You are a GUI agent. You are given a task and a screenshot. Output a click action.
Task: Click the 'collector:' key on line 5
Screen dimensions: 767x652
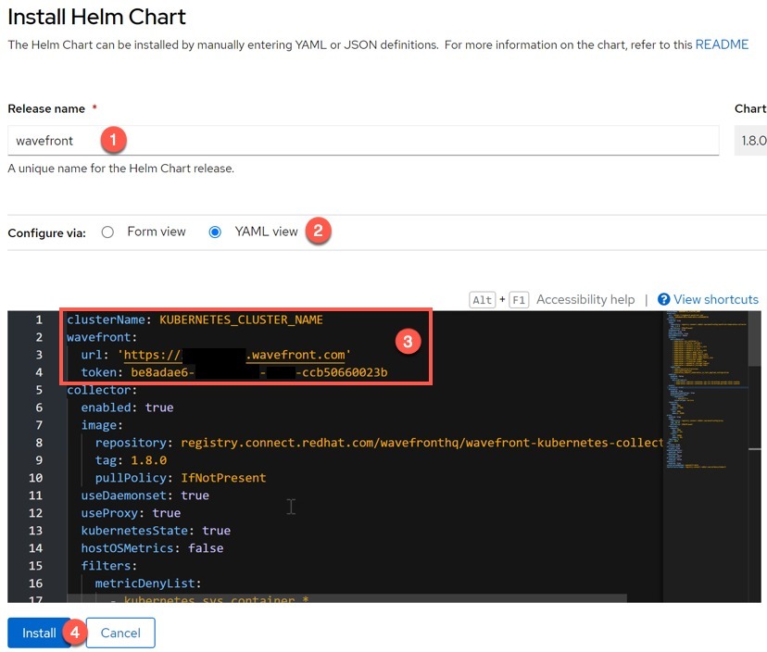pos(102,390)
